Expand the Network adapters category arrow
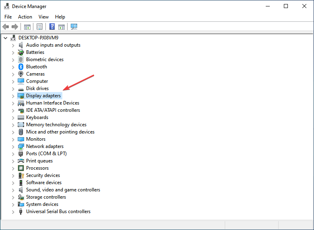The width and height of the screenshot is (314, 230). click(13, 147)
